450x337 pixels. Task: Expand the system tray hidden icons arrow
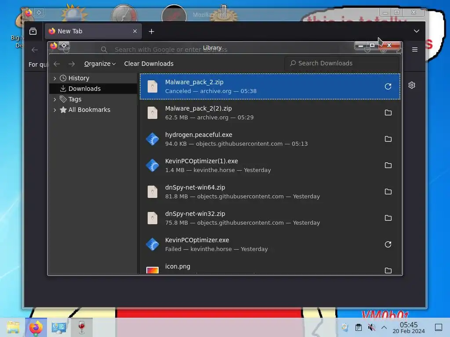(384, 327)
